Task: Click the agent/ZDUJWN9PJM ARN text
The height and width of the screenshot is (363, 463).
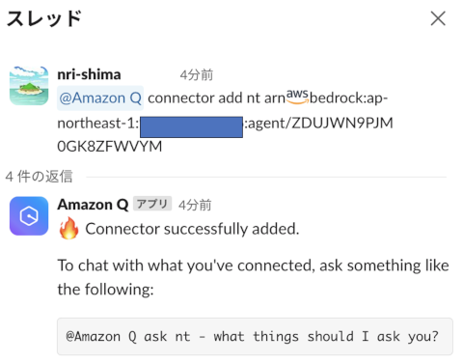Action: tap(320, 124)
